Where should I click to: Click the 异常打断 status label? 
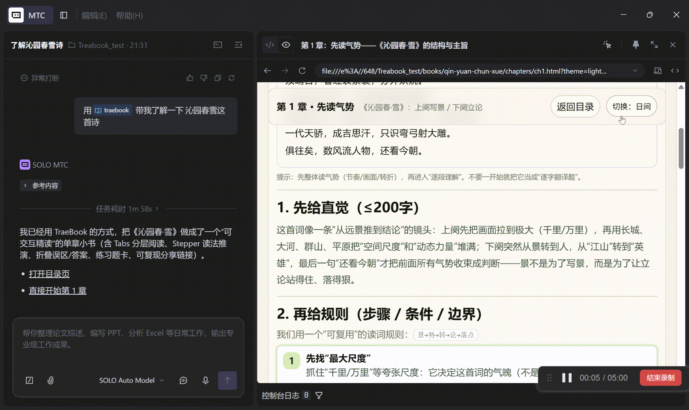tap(40, 78)
